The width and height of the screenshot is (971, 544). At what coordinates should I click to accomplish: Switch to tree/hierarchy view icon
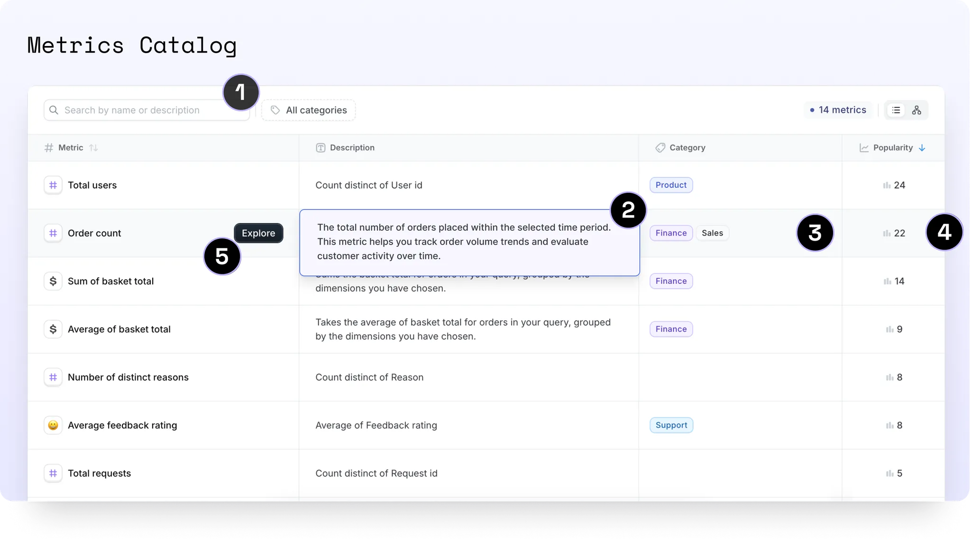tap(916, 110)
